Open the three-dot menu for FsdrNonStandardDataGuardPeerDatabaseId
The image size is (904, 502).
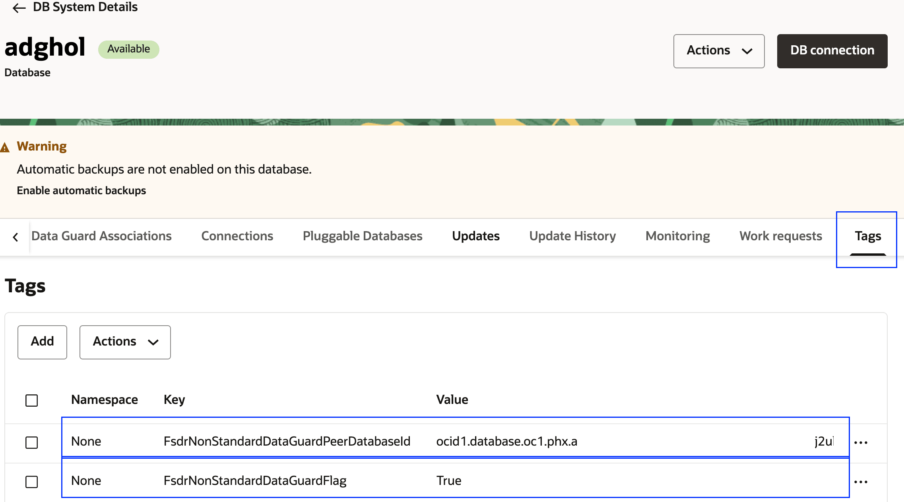(x=861, y=442)
